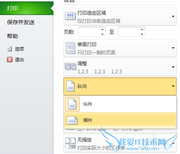Click 仅打印当前选定区域 description text
The width and height of the screenshot is (180, 154).
pyautogui.click(x=99, y=21)
